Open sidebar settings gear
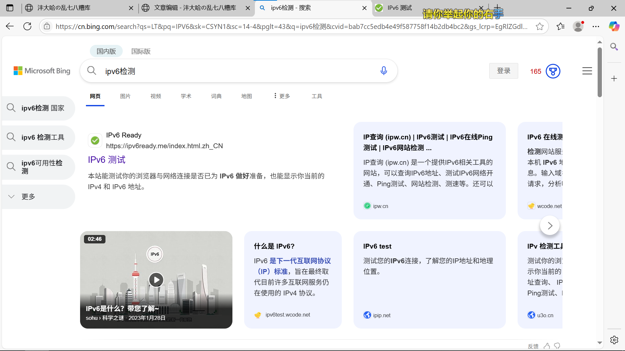 pyautogui.click(x=614, y=340)
